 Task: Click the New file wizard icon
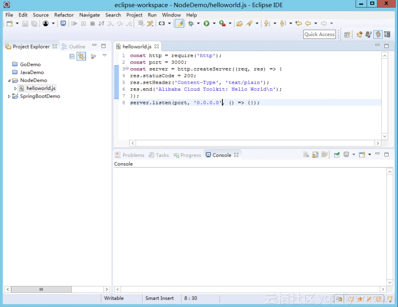(10, 24)
